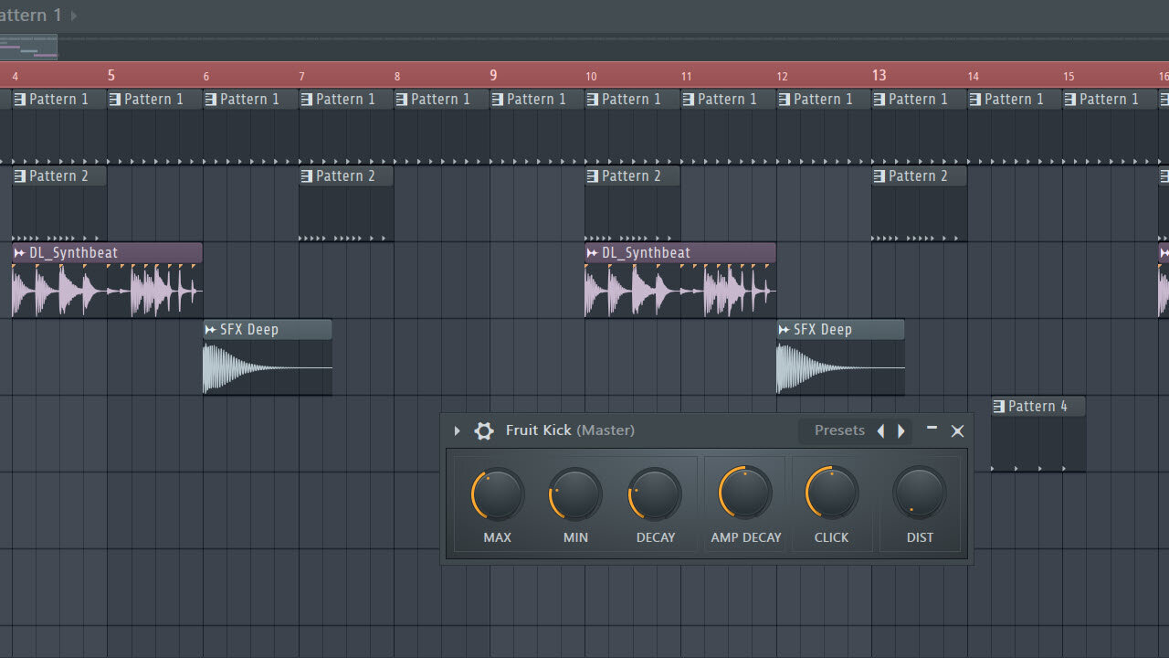Open Pattern 1 clip menu icon at bar 8
This screenshot has height=658, width=1169.
(x=401, y=100)
